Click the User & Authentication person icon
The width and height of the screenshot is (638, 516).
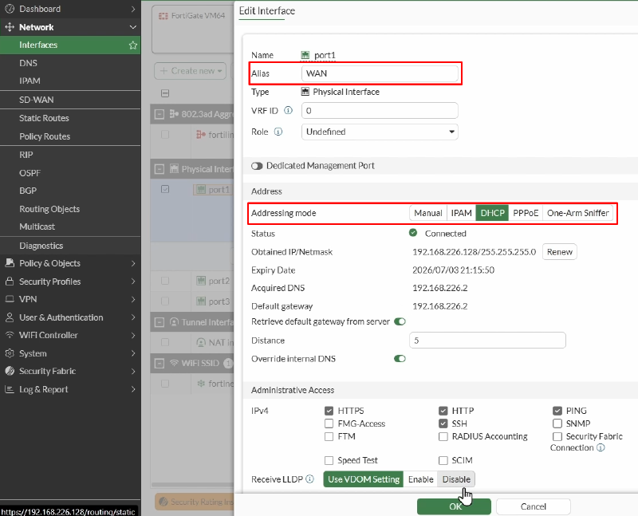[x=10, y=317]
